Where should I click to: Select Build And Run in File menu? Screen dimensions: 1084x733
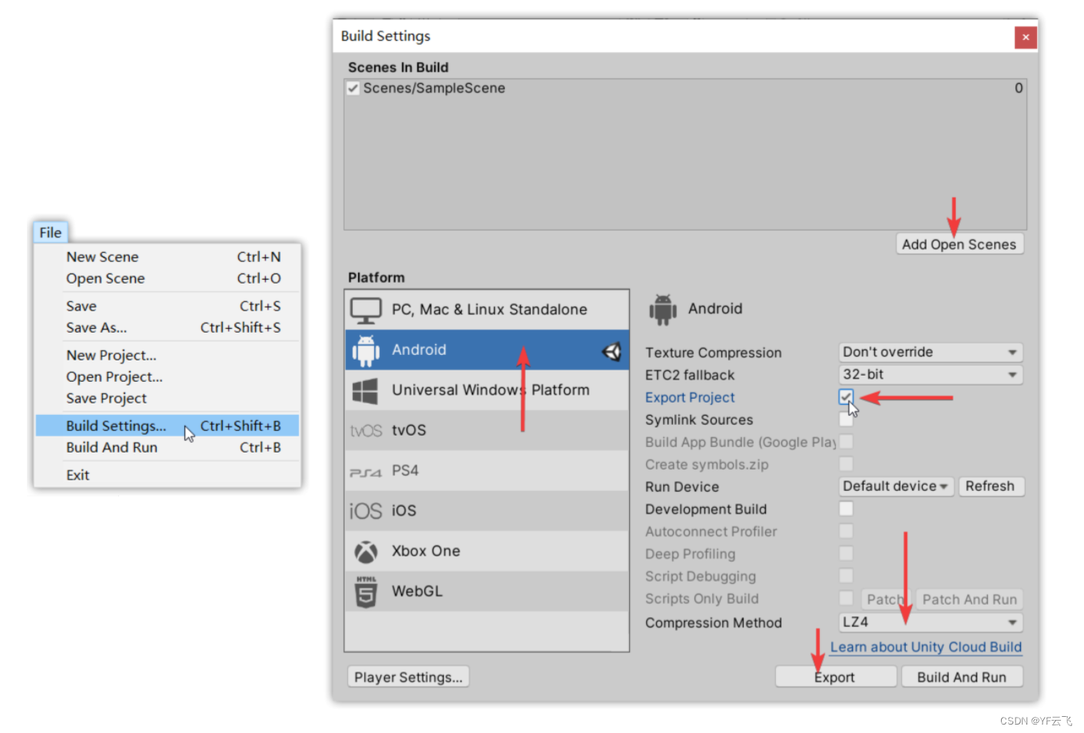(x=167, y=447)
